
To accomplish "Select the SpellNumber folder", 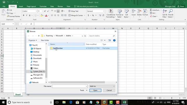I will 58,48.
